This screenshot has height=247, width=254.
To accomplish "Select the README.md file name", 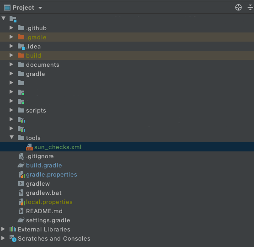I will point(44,211).
